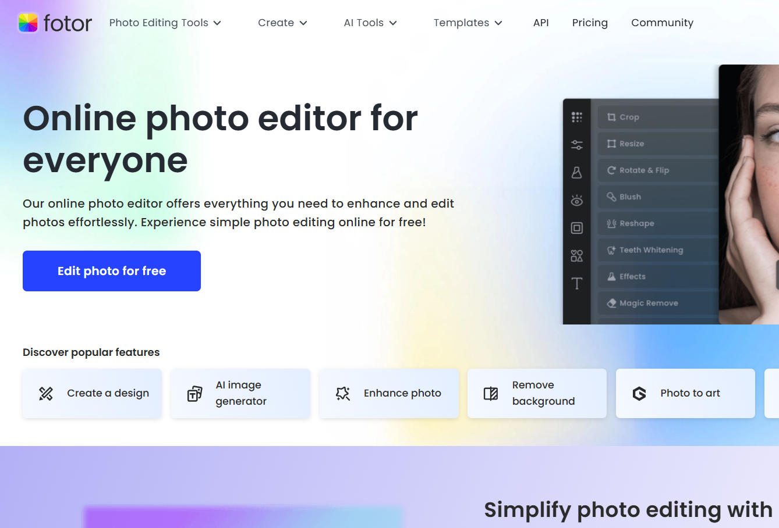
Task: Open the Remove background feature card
Action: click(x=537, y=393)
